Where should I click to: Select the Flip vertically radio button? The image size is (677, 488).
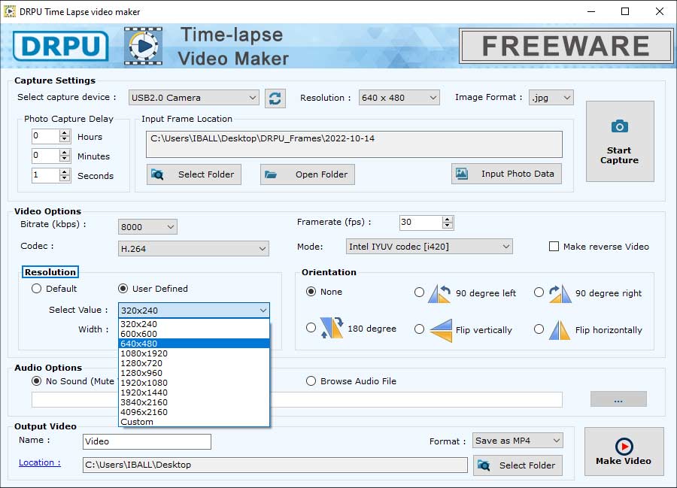tap(419, 329)
